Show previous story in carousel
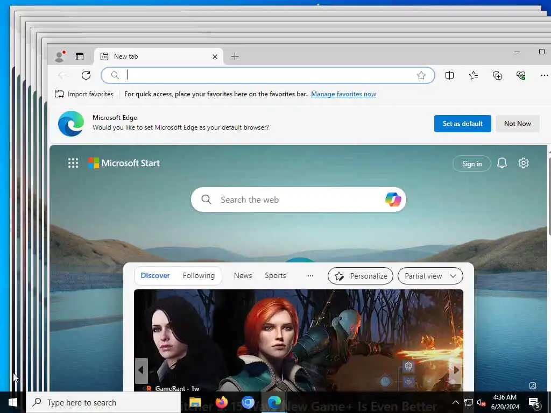551x413 pixels. [142, 370]
